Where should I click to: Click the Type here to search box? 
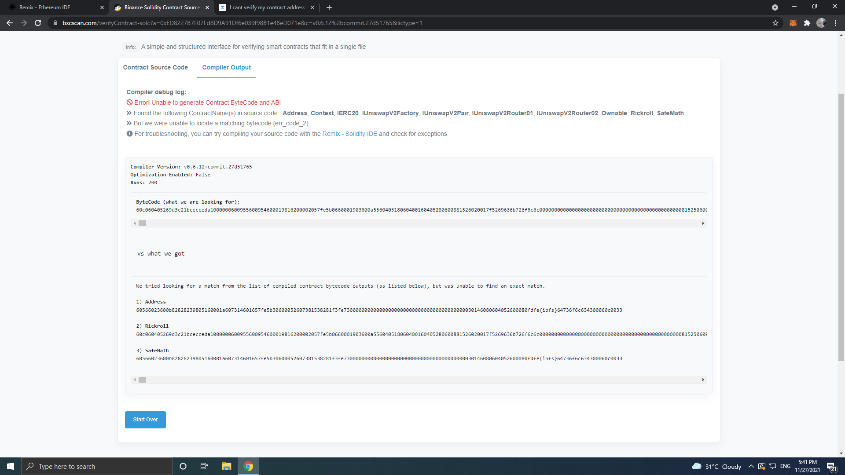tap(97, 466)
